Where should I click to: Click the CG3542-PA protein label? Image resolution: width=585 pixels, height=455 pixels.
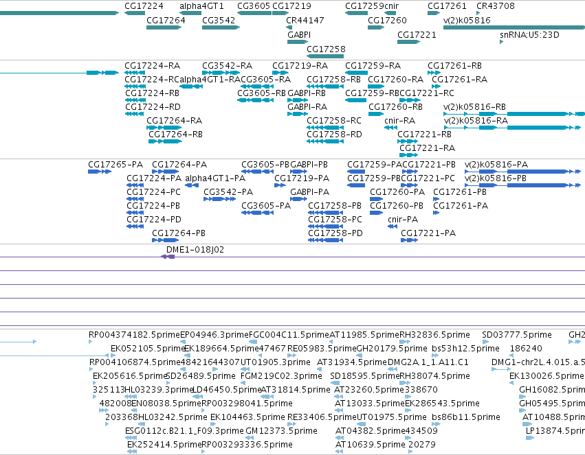[x=228, y=192]
